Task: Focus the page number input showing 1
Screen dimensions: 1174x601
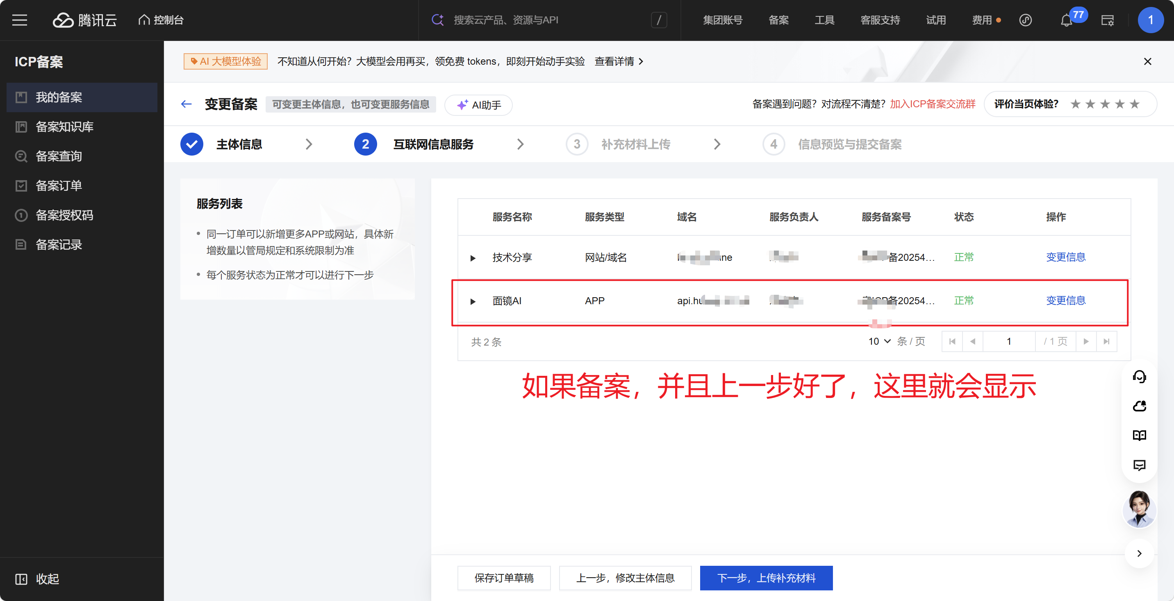Action: click(1009, 341)
